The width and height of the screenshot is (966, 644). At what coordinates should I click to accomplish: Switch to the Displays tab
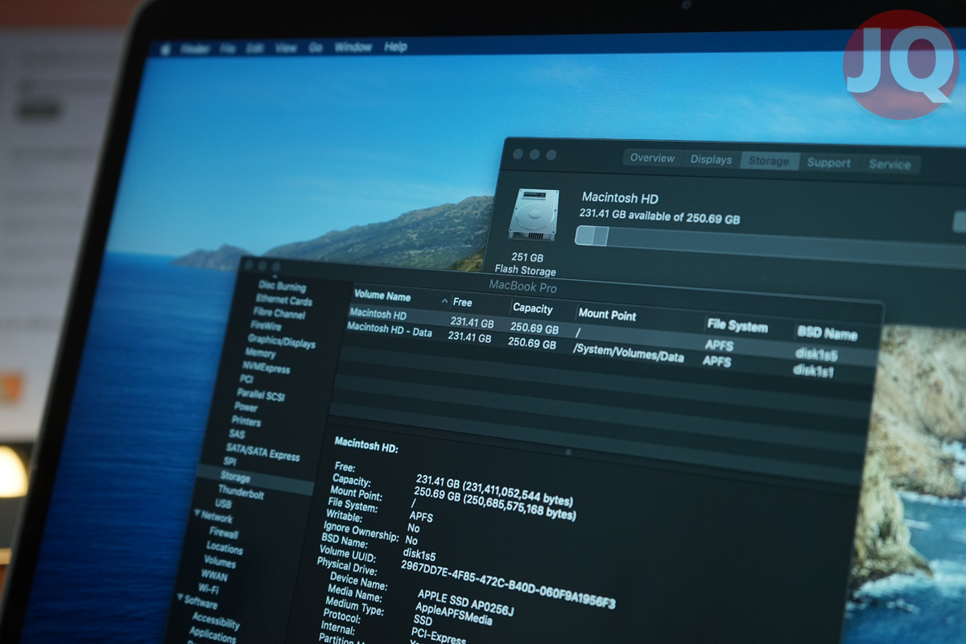click(711, 159)
